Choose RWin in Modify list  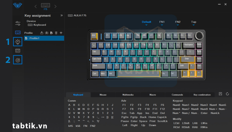tap(204, 127)
